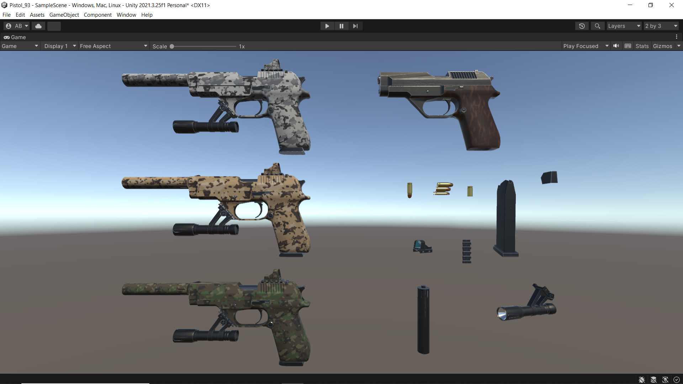Open the Assets menu

[37, 15]
